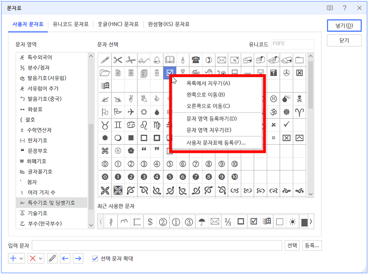
Task: Toggle 선택 문자 확대 checkbox
Action: click(95, 259)
